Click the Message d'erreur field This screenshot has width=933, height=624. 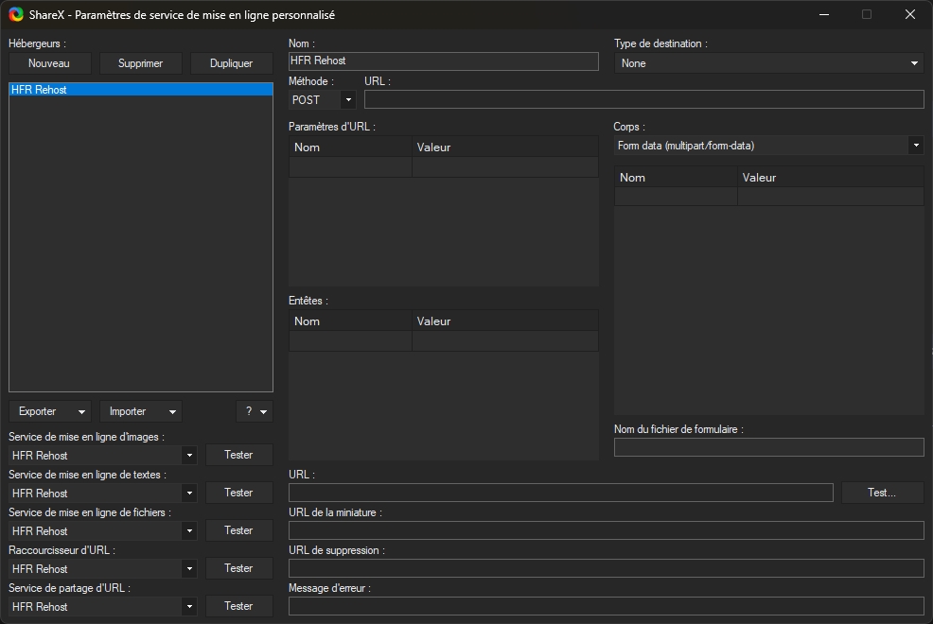coord(606,606)
